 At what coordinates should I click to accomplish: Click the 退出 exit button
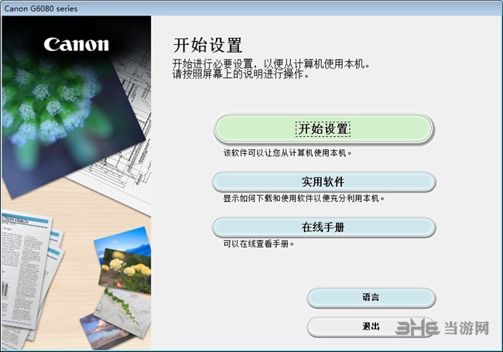[371, 326]
